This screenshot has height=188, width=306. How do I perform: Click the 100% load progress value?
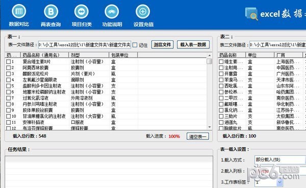tap(174, 136)
